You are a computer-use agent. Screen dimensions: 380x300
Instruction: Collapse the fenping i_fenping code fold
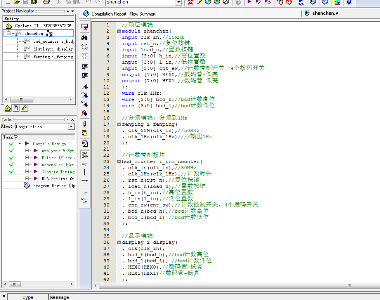(x=119, y=124)
